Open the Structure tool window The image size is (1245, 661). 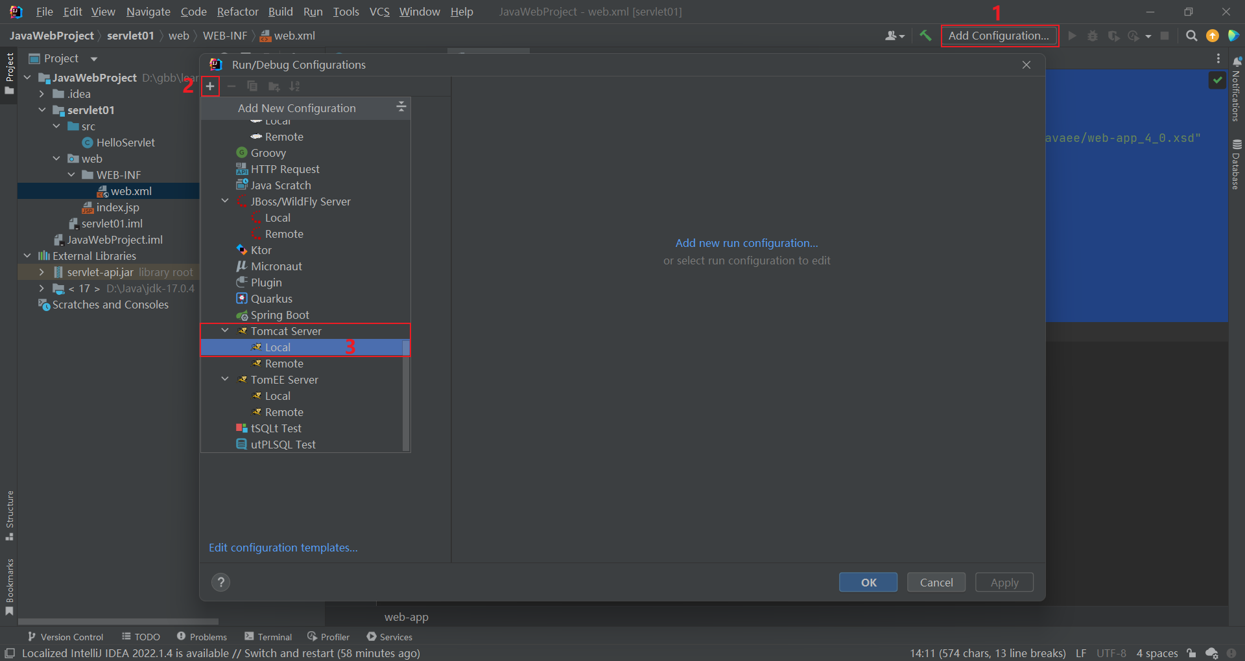pos(9,515)
